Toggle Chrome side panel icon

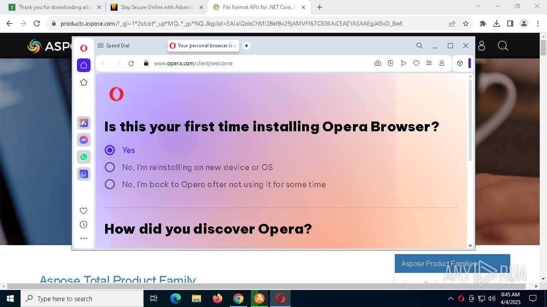pyautogui.click(x=510, y=23)
